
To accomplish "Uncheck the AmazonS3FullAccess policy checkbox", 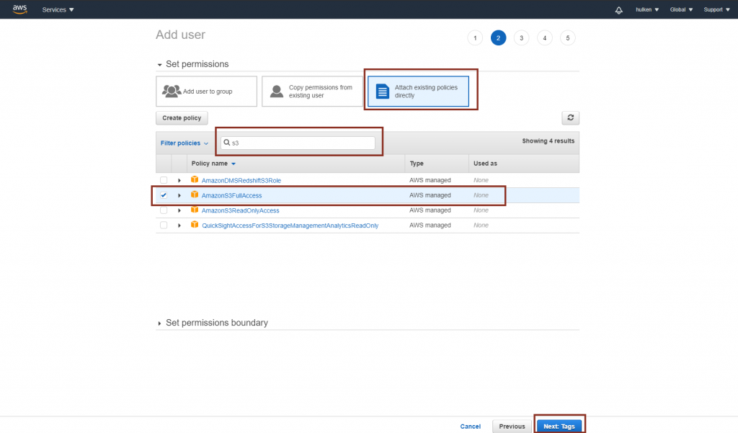I will (164, 195).
